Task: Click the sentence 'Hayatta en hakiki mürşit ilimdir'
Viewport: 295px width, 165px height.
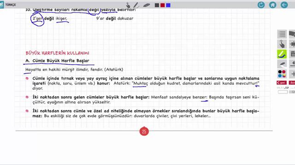Action: click(x=57, y=70)
